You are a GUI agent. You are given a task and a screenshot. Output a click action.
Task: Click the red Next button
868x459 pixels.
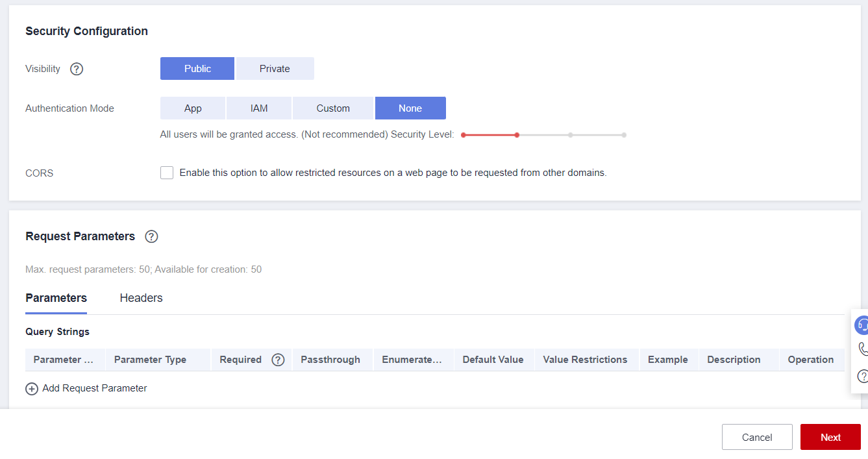[x=830, y=437]
